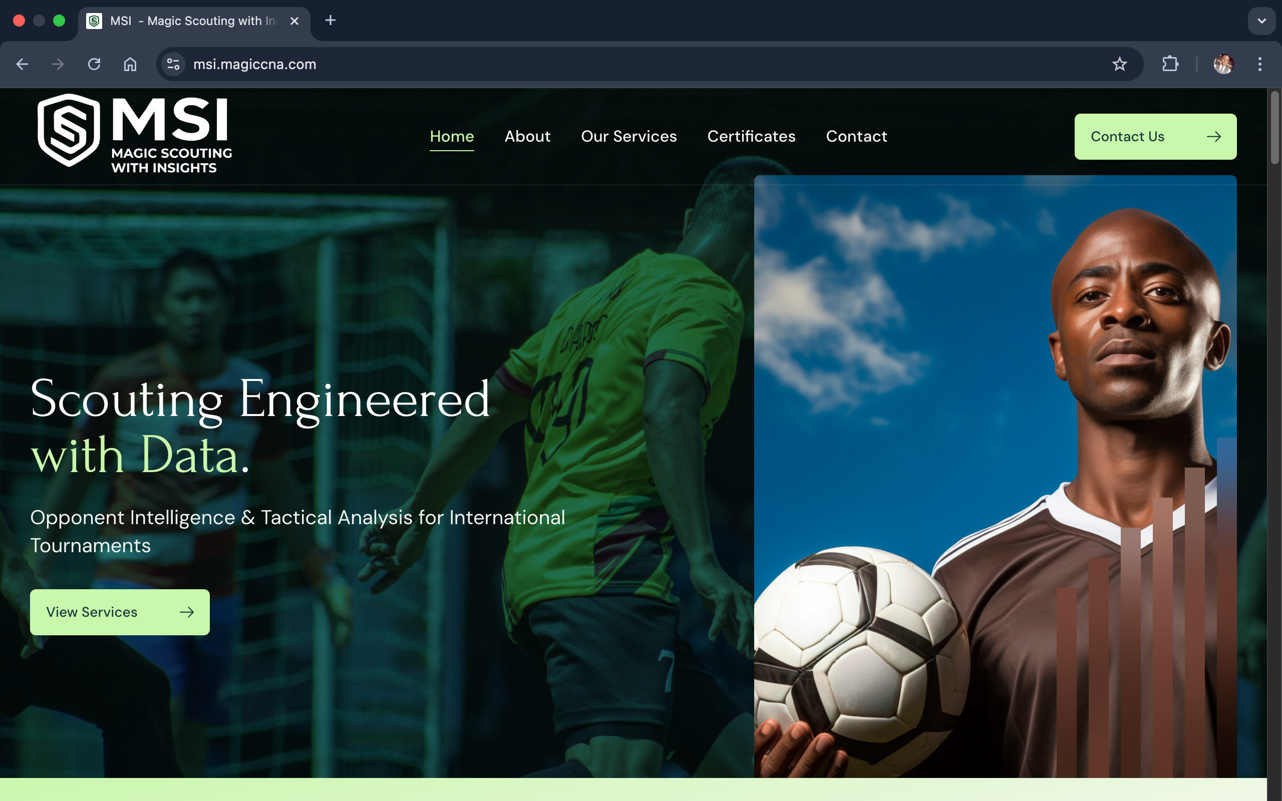
Task: Go to Certificates page
Action: pyautogui.click(x=751, y=136)
